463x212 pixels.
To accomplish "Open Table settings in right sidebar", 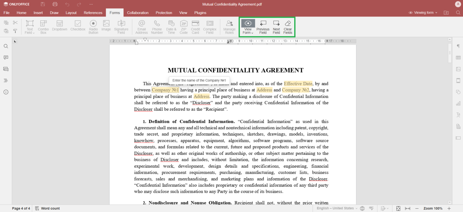I will coord(458,57).
